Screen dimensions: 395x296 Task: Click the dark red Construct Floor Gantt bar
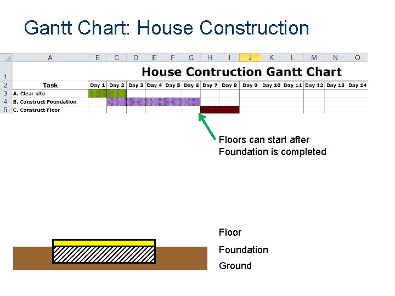[x=220, y=110]
